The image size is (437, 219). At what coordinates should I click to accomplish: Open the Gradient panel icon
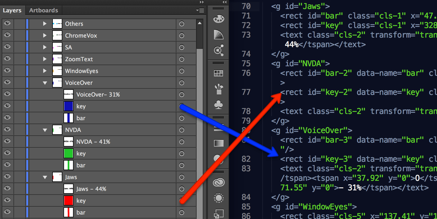click(x=219, y=143)
